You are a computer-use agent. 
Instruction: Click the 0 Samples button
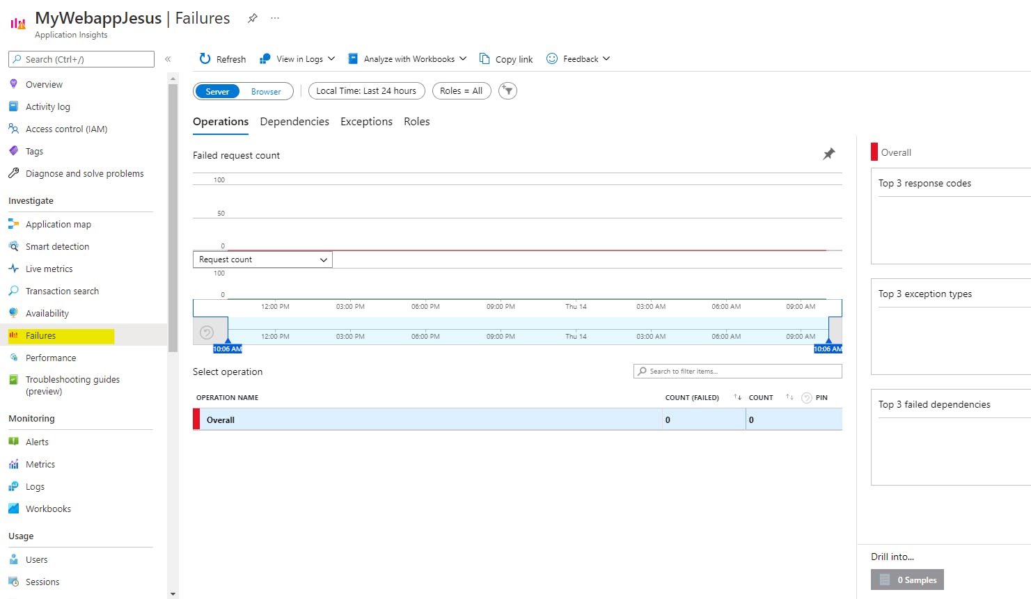907,580
